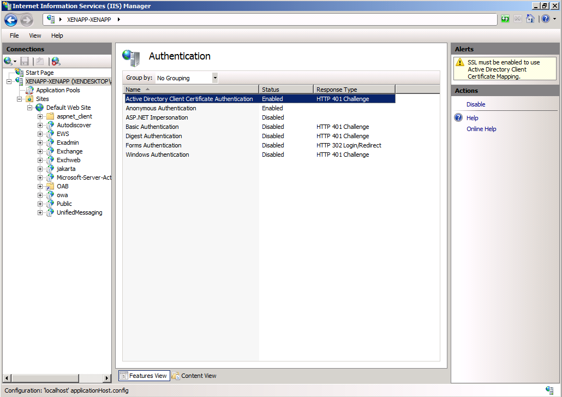Open the File menu
The height and width of the screenshot is (397, 562).
(x=14, y=35)
